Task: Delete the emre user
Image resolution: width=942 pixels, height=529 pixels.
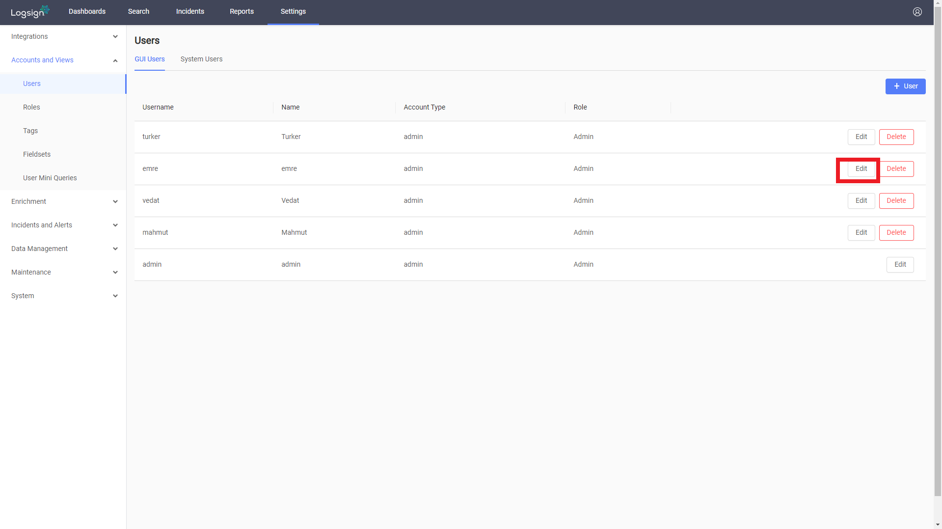Action: (x=896, y=168)
